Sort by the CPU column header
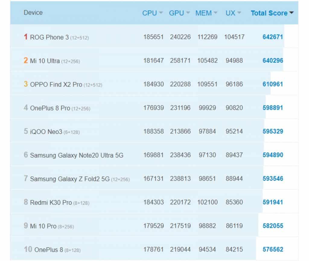The width and height of the screenshot is (309, 261). coord(152,13)
